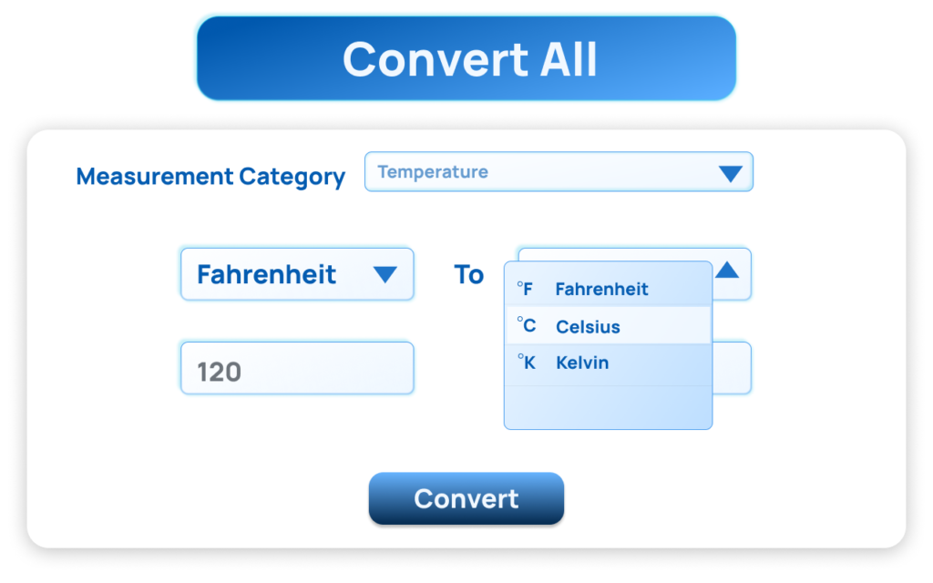Click the down arrow beside source Fahrenheit
The image size is (933, 583).
[384, 274]
